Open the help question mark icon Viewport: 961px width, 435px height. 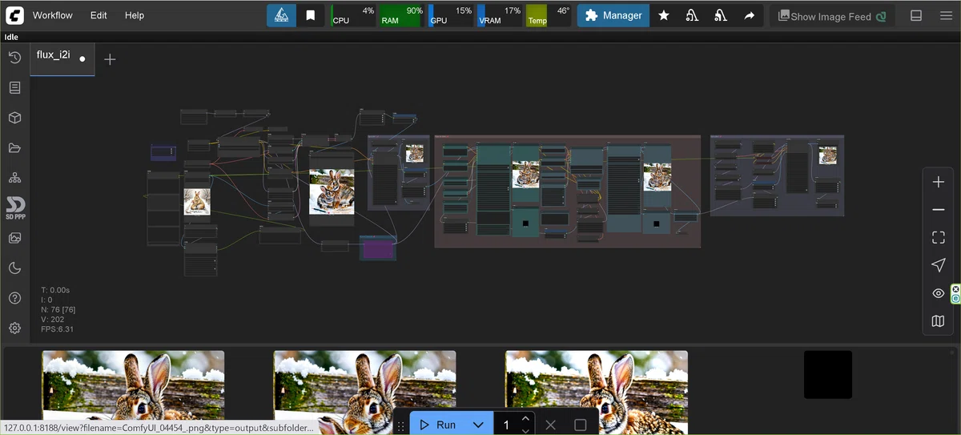point(14,298)
